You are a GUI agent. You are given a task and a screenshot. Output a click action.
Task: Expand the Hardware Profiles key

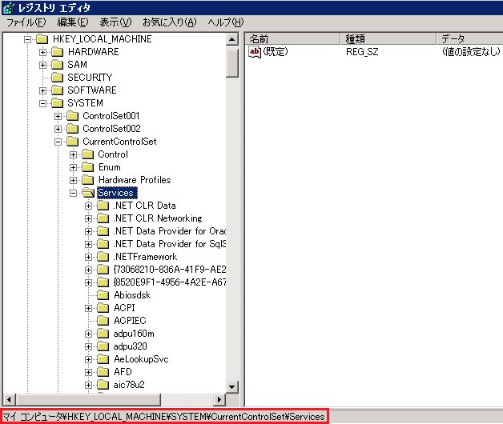pyautogui.click(x=73, y=181)
